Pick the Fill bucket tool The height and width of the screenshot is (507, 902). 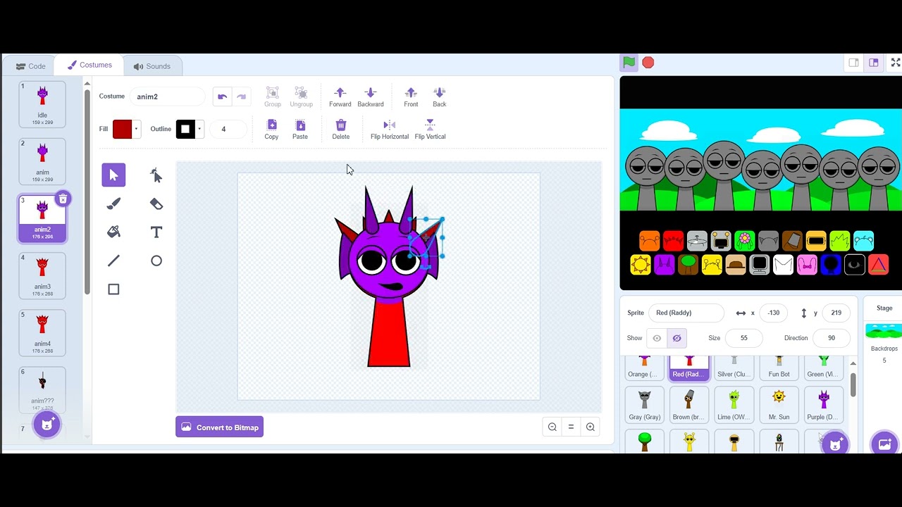pos(113,232)
